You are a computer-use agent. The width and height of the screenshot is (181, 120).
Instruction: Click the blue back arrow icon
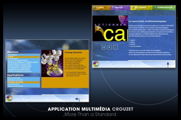(x=78, y=99)
